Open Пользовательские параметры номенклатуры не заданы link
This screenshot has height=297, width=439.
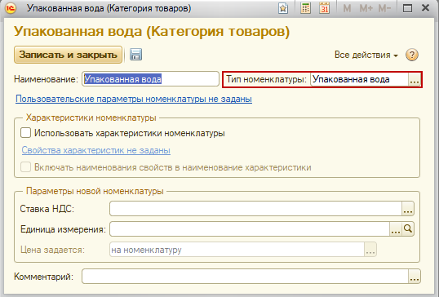[134, 99]
